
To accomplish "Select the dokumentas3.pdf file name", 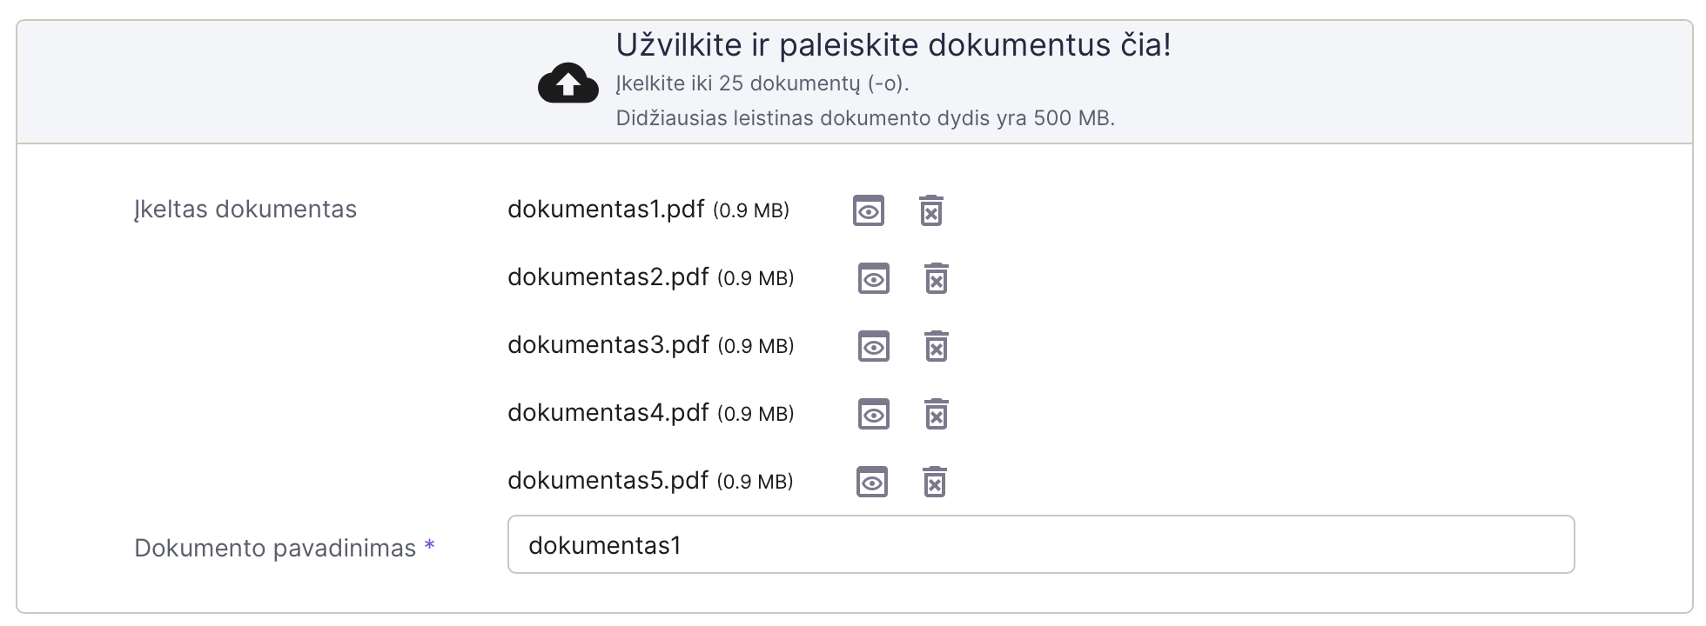I will 608,345.
